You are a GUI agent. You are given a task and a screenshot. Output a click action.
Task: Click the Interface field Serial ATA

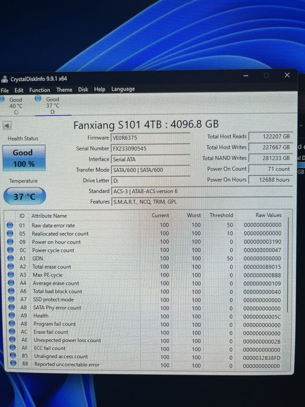click(150, 159)
